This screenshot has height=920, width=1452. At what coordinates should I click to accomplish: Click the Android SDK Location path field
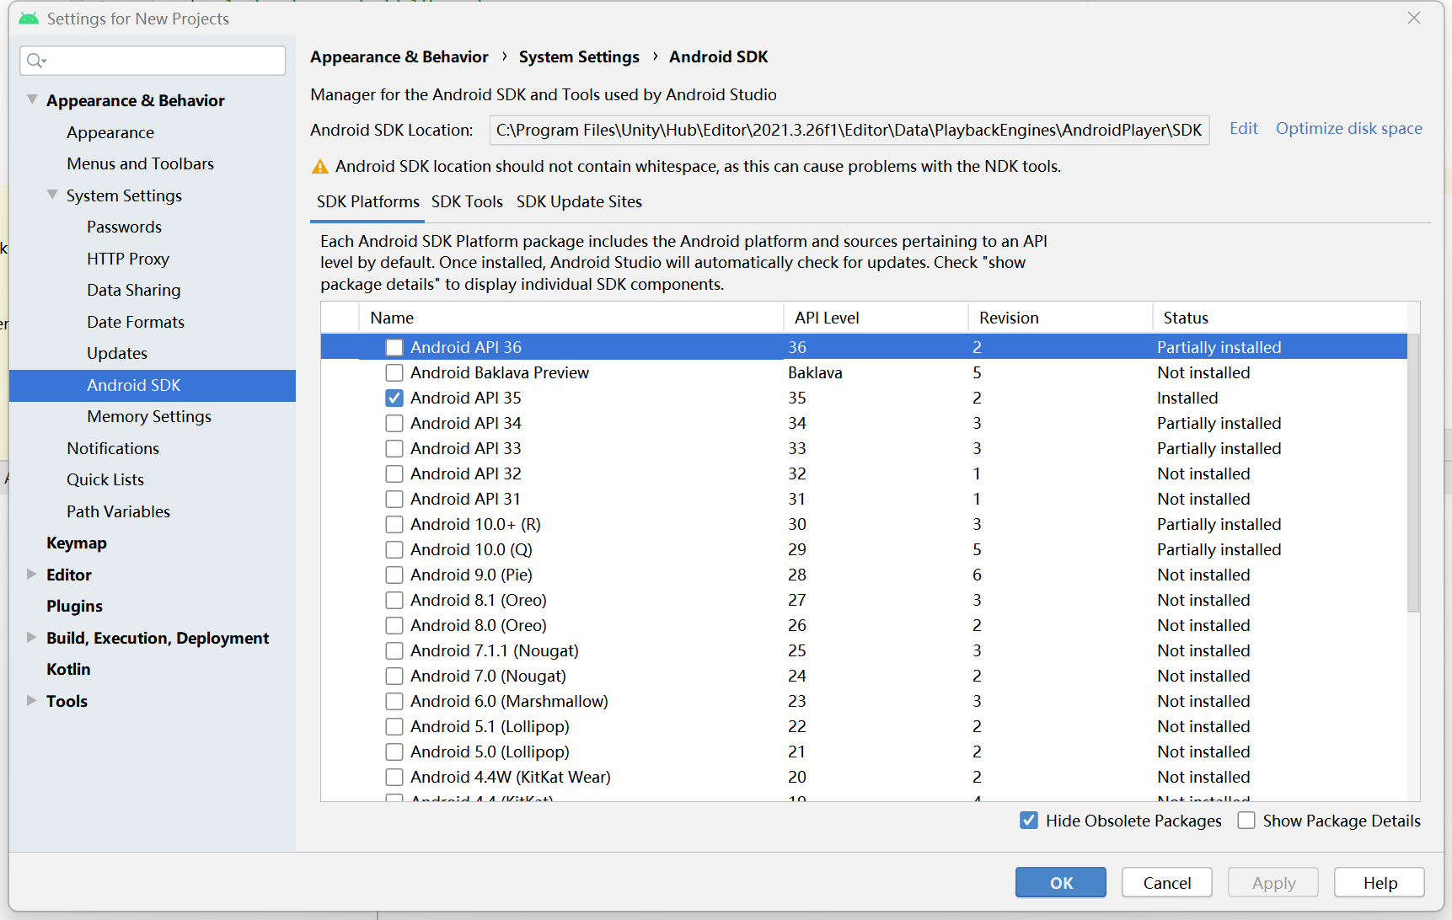tap(849, 131)
